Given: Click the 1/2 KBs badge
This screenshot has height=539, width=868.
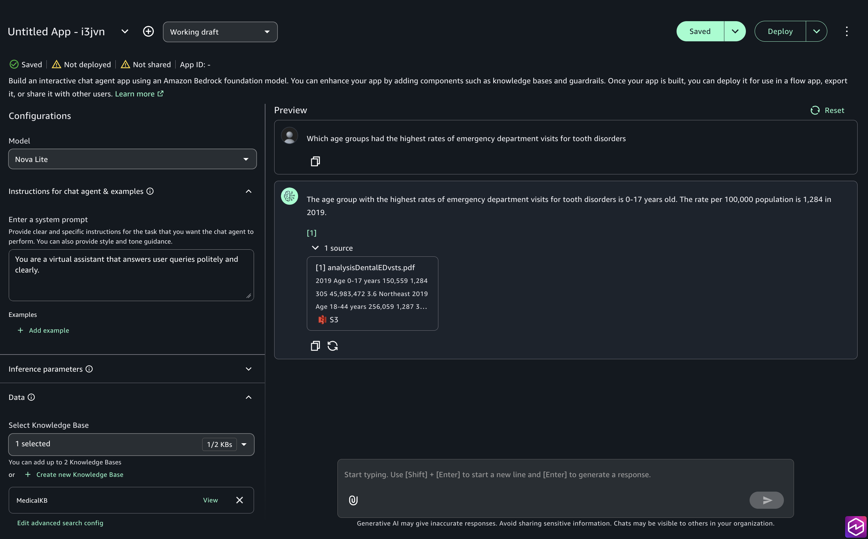Looking at the screenshot, I should click(219, 444).
